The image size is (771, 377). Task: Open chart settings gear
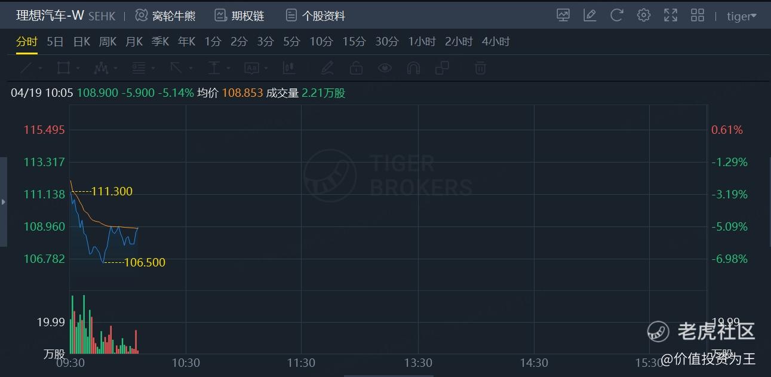coord(643,16)
